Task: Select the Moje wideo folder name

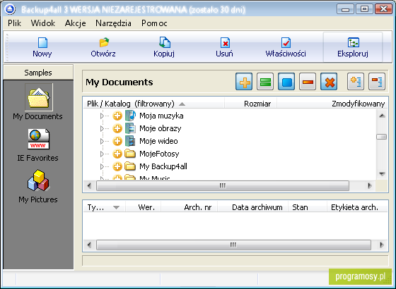Action: point(158,141)
